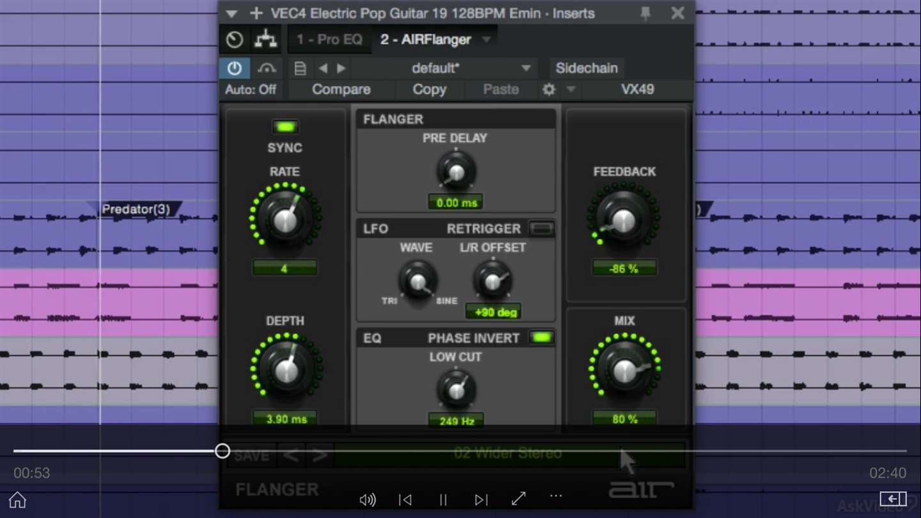This screenshot has height=518, width=921.
Task: Open the more options ellipsis
Action: click(556, 496)
